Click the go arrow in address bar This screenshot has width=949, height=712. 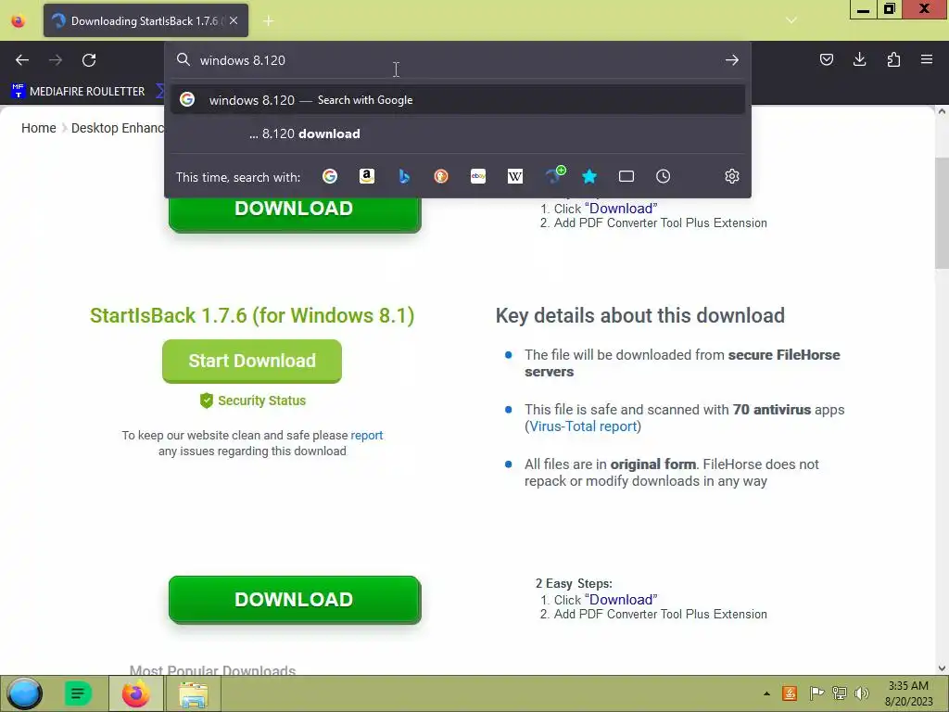(x=732, y=60)
